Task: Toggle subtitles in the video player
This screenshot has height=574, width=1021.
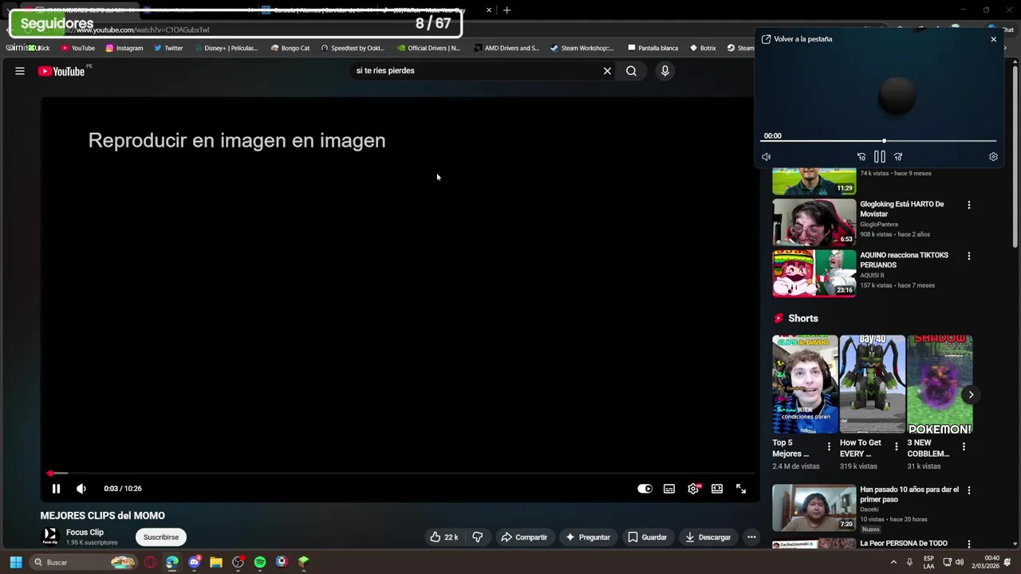Action: (669, 489)
